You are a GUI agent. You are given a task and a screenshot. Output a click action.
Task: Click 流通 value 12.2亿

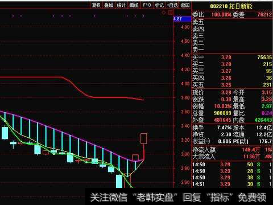tap(264, 134)
